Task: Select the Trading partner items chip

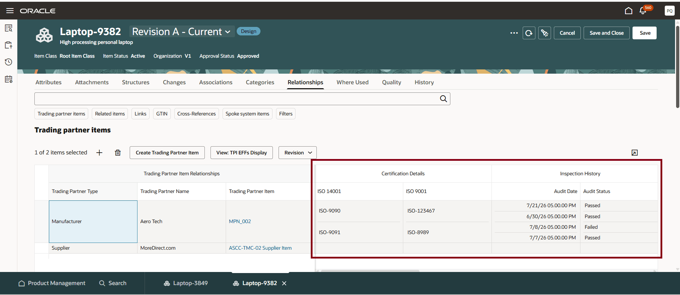Action: tap(61, 114)
